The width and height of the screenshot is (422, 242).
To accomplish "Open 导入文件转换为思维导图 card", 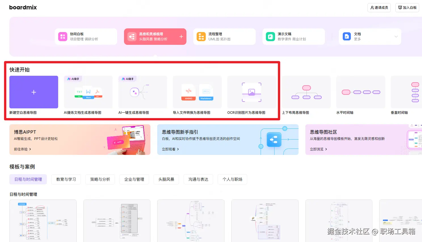I will pos(197,92).
